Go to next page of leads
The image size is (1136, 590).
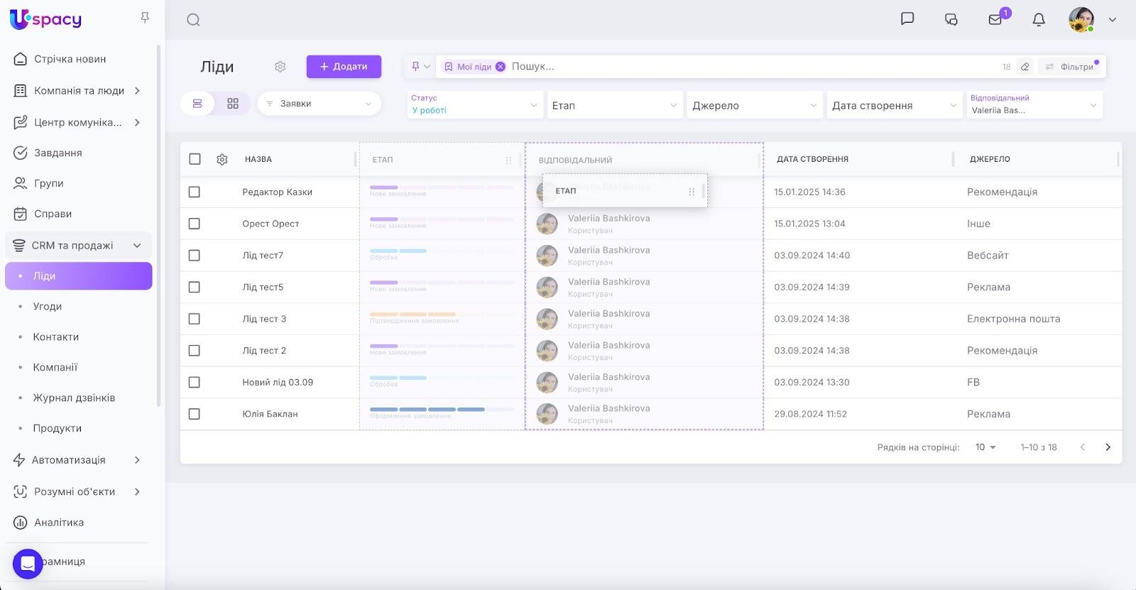tap(1108, 447)
